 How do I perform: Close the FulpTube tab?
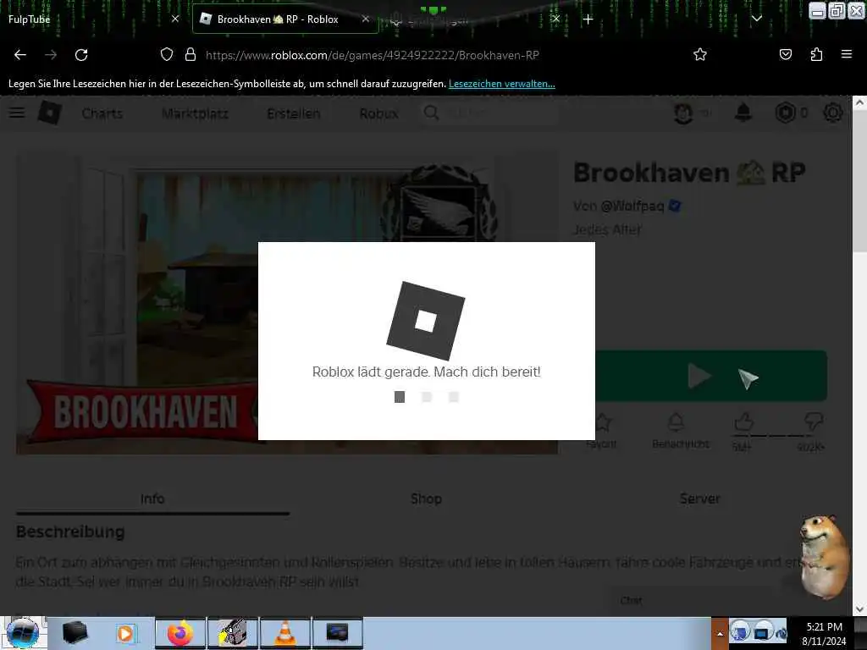175,19
